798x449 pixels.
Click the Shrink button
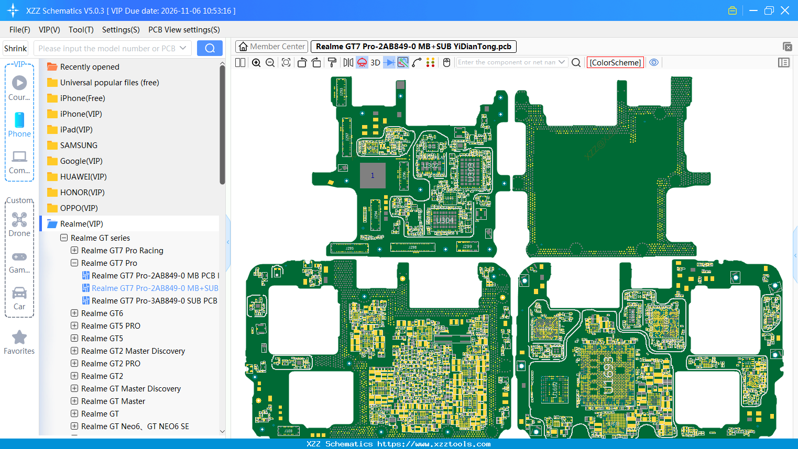tap(16, 48)
